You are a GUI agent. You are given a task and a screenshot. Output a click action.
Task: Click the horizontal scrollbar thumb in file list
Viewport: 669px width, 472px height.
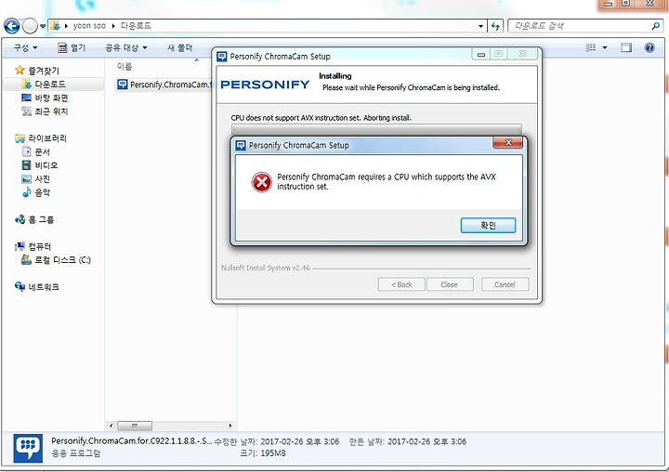pos(135,426)
